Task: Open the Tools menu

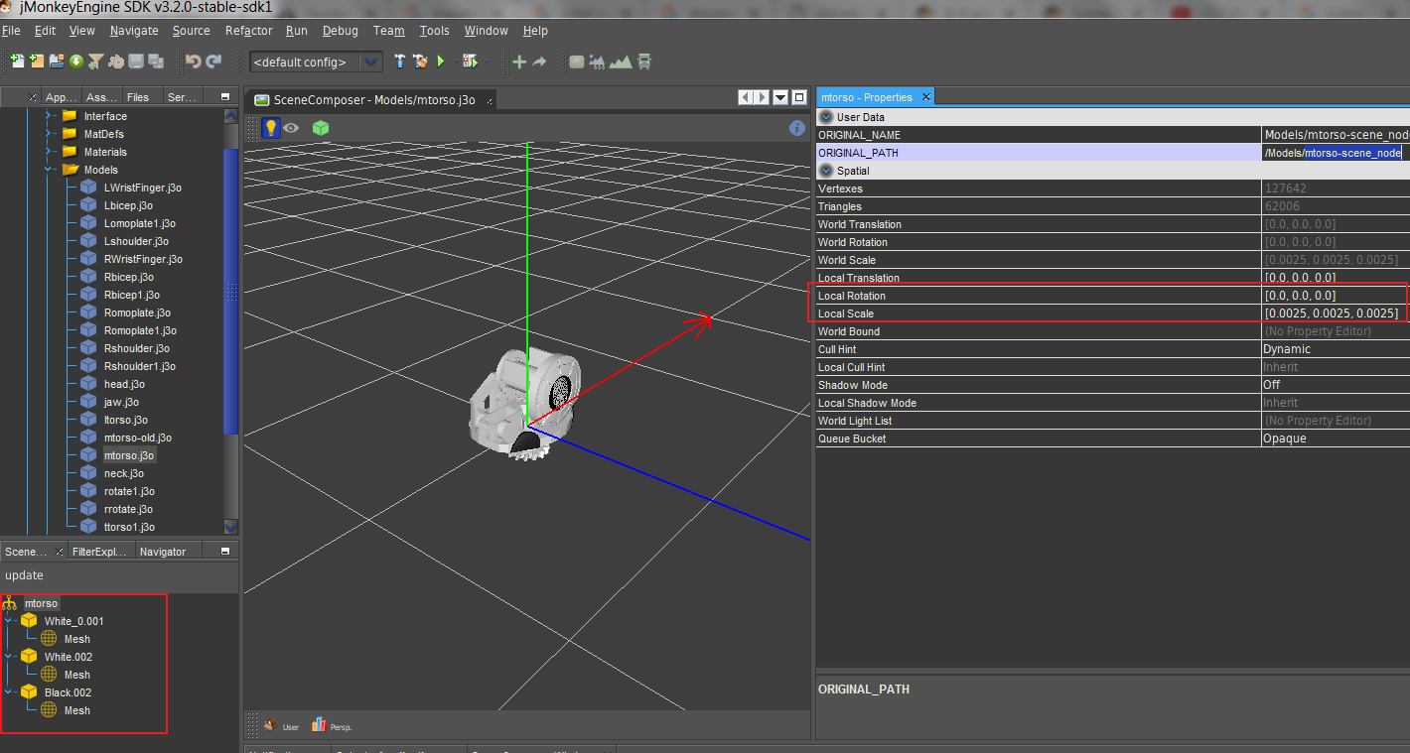Action: pyautogui.click(x=434, y=31)
